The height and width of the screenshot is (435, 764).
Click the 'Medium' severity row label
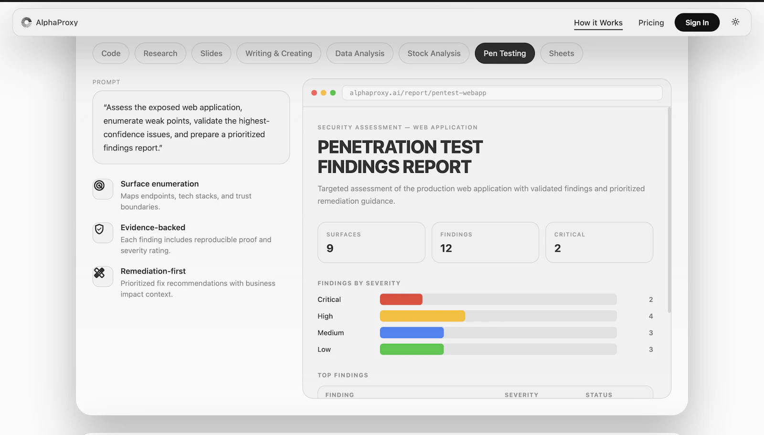tap(331, 333)
